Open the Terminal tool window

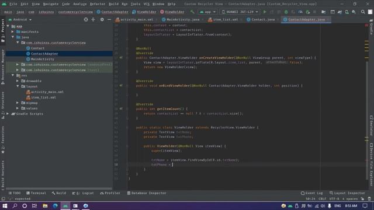36,193
